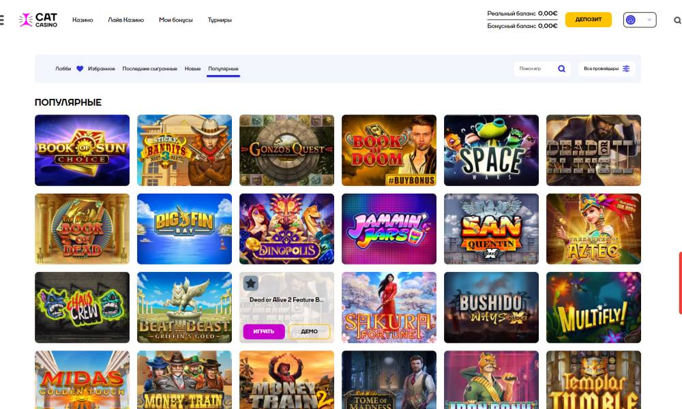This screenshot has height=409, width=682.
Task: Open the hamburger side menu
Action: 2,20
